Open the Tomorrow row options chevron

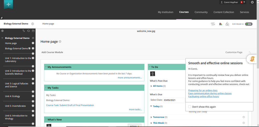(244, 117)
